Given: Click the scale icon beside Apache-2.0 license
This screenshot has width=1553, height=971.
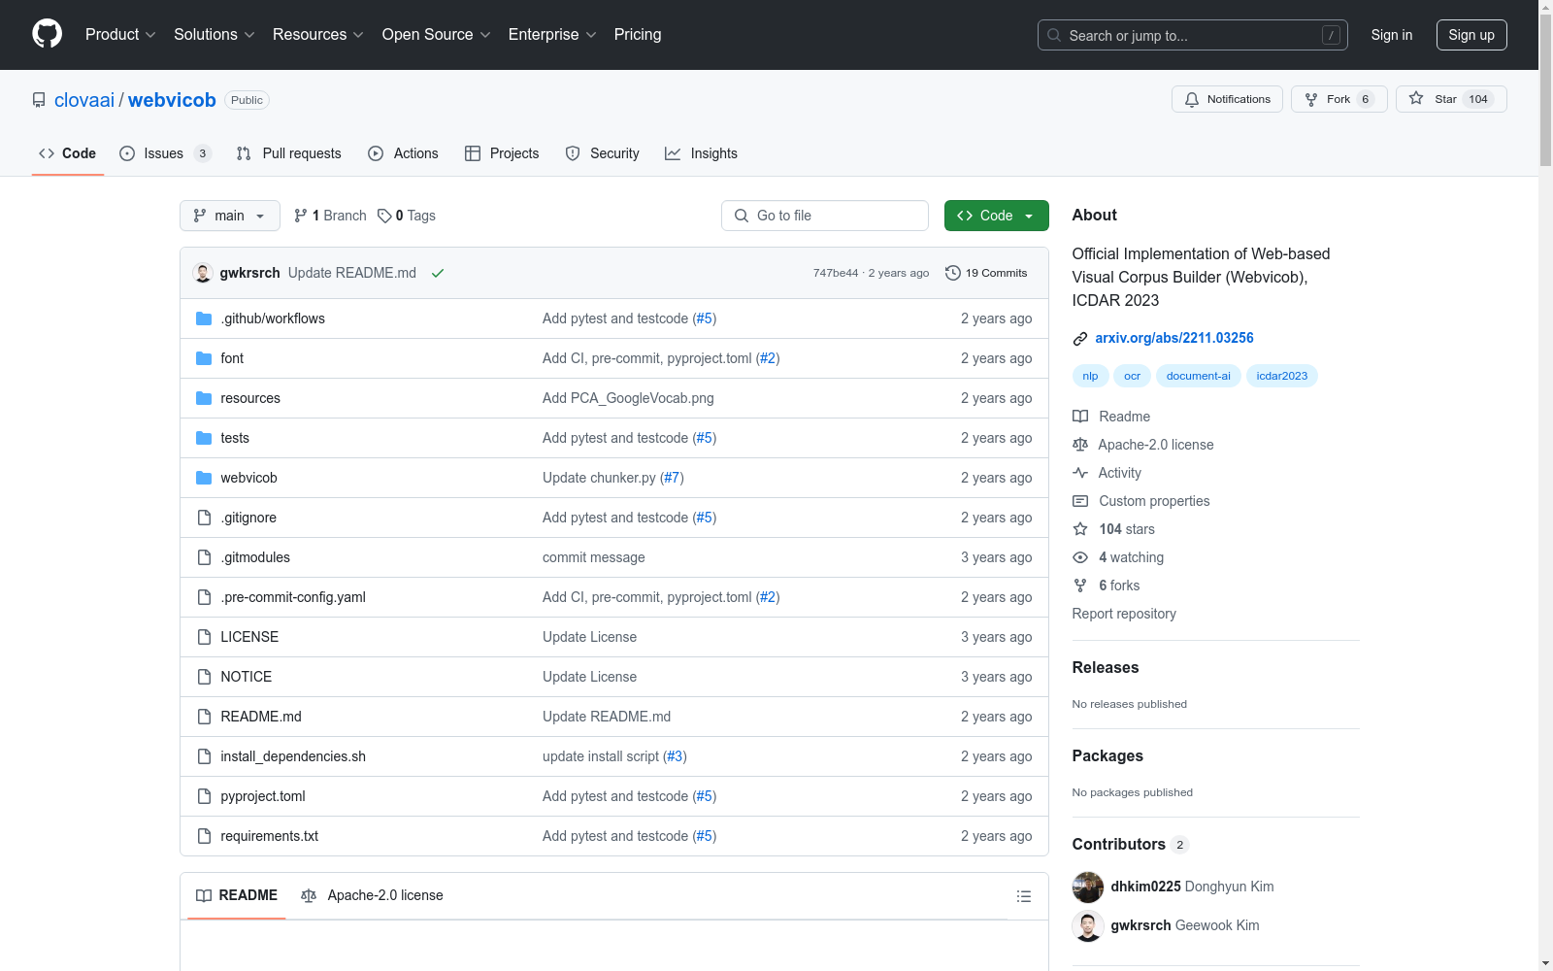Looking at the screenshot, I should click(1080, 445).
